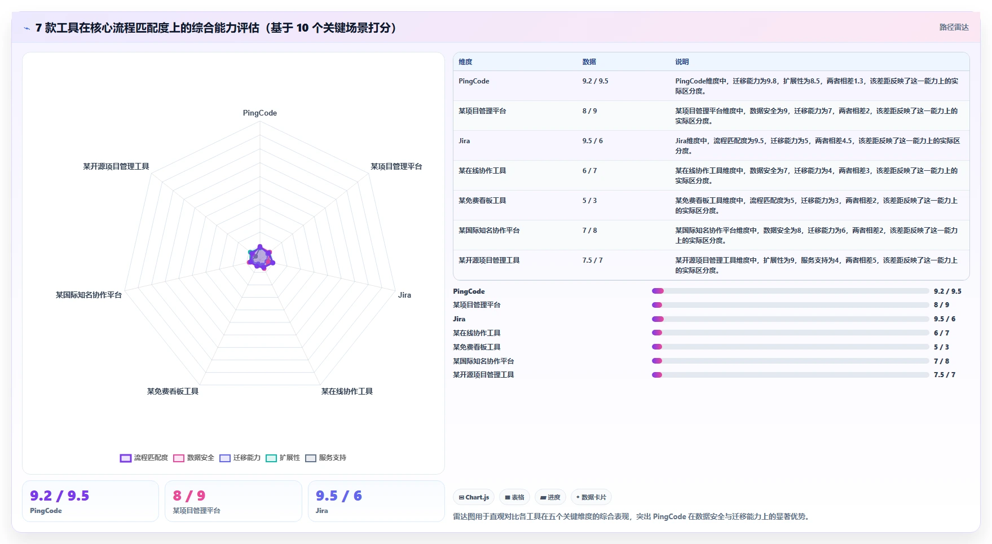Click the 数据 column header

point(589,62)
